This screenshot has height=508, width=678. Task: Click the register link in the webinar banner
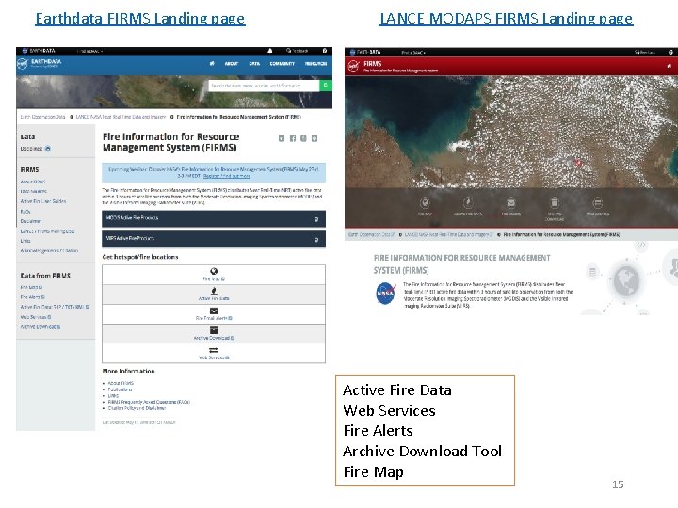(227, 176)
